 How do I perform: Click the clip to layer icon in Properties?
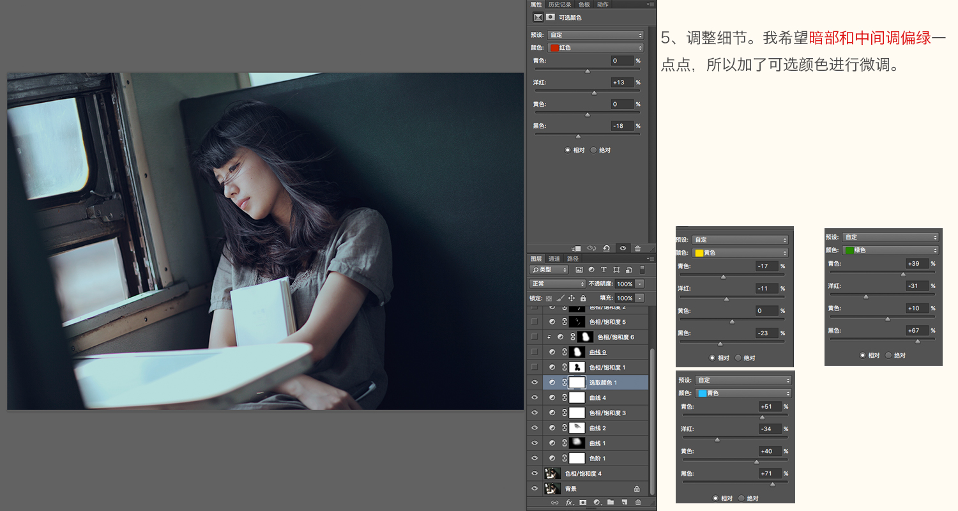coord(577,248)
